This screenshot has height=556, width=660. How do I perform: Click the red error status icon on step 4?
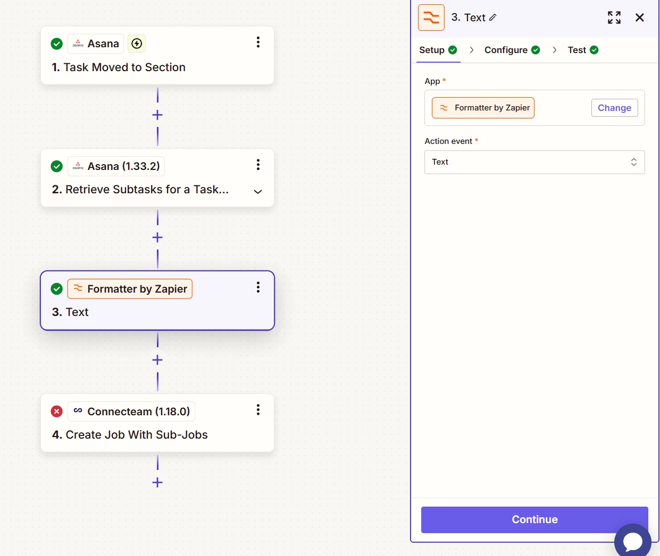[x=57, y=411]
